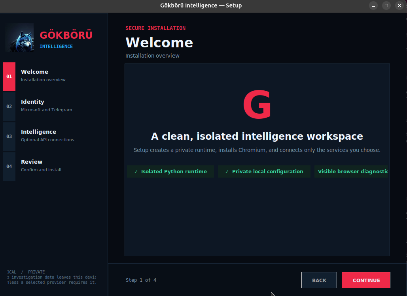Click the Gökbörü wolf logo image

19,37
